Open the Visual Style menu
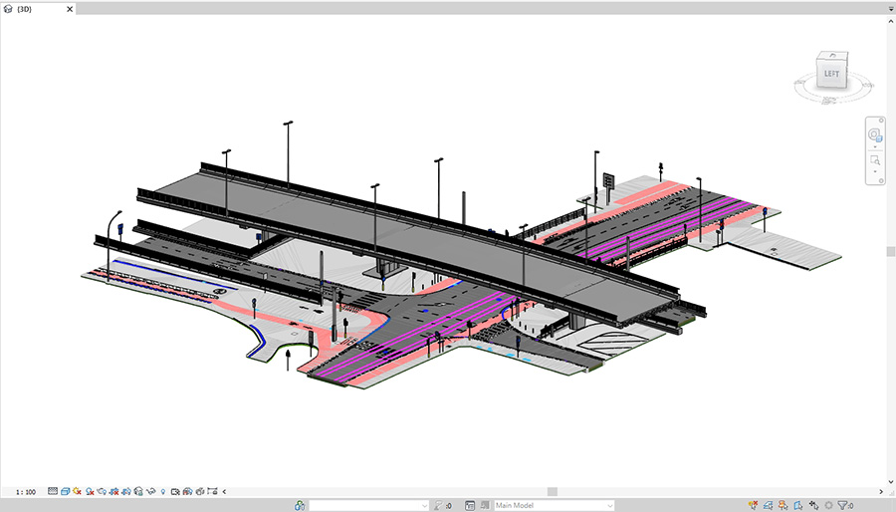Screen dimensions: 896x512 tap(65, 491)
